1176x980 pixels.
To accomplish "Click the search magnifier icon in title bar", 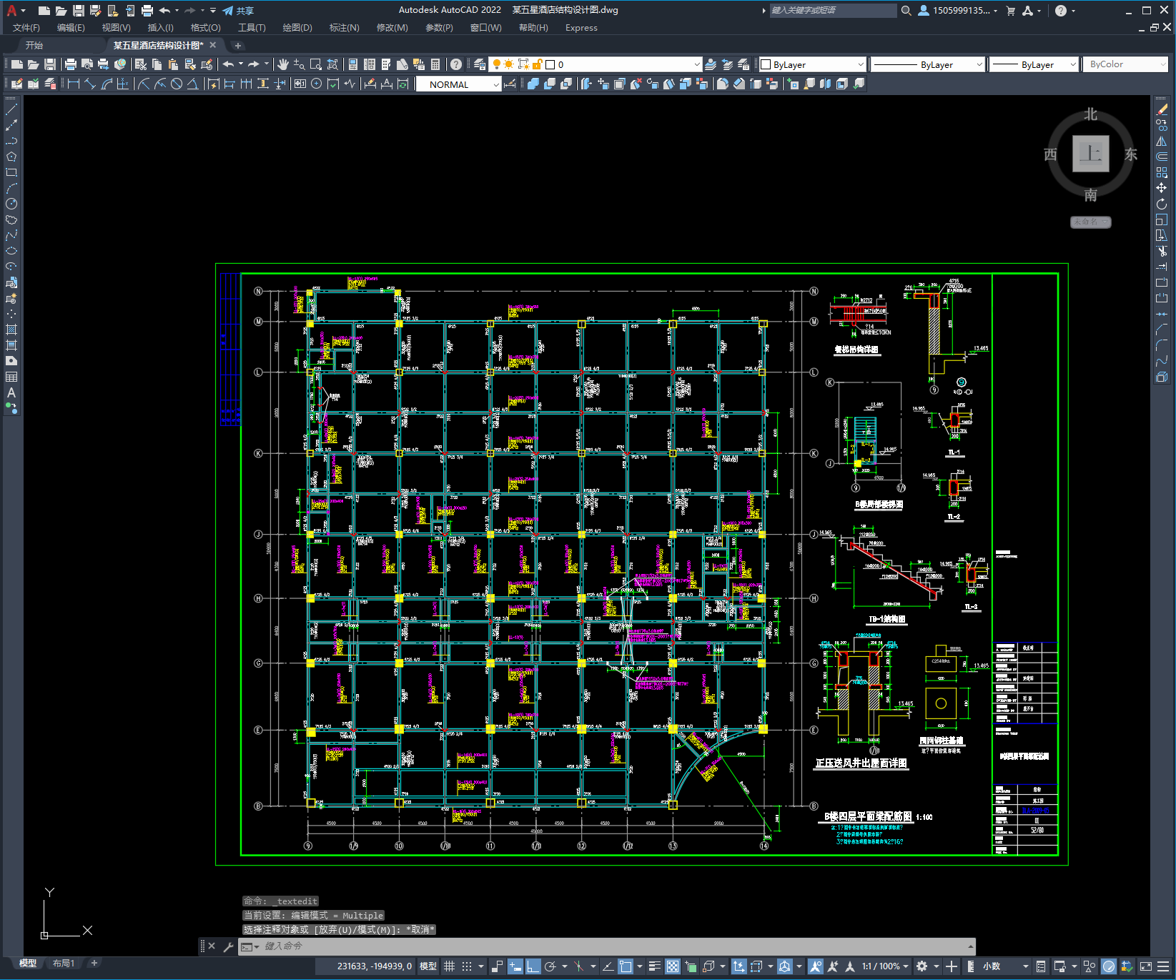I will pyautogui.click(x=906, y=11).
